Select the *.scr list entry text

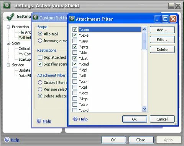click(x=83, y=81)
